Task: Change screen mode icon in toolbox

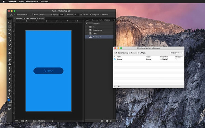Action: click(10, 109)
